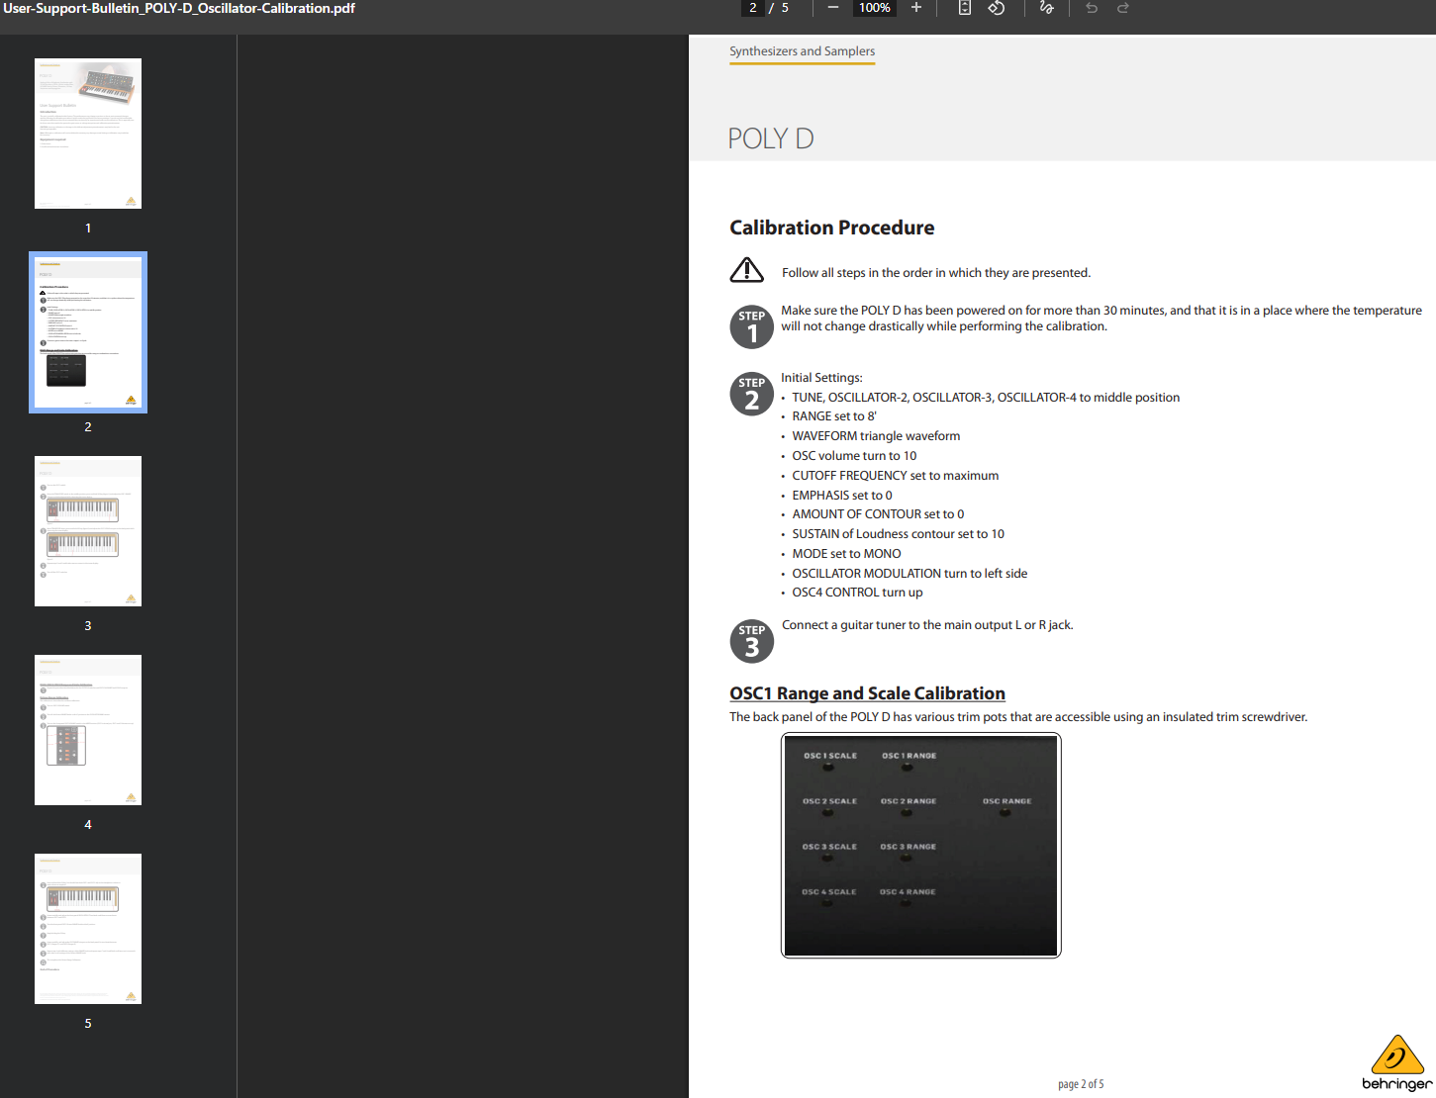
Task: Click the zoom out minus button
Action: coord(833,8)
